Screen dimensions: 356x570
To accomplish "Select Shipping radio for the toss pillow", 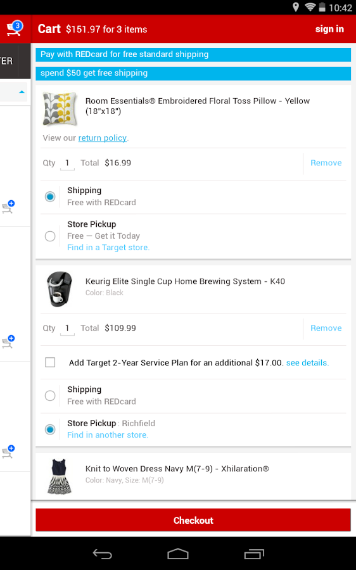I will (x=50, y=197).
